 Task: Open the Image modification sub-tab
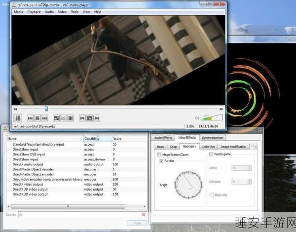(233, 147)
